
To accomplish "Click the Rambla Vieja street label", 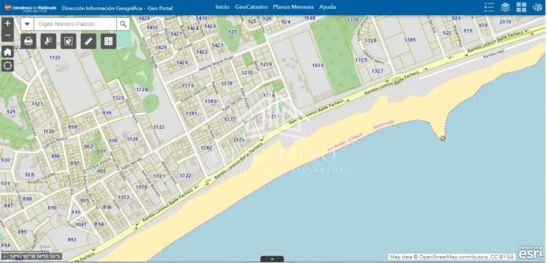I will point(495,54).
